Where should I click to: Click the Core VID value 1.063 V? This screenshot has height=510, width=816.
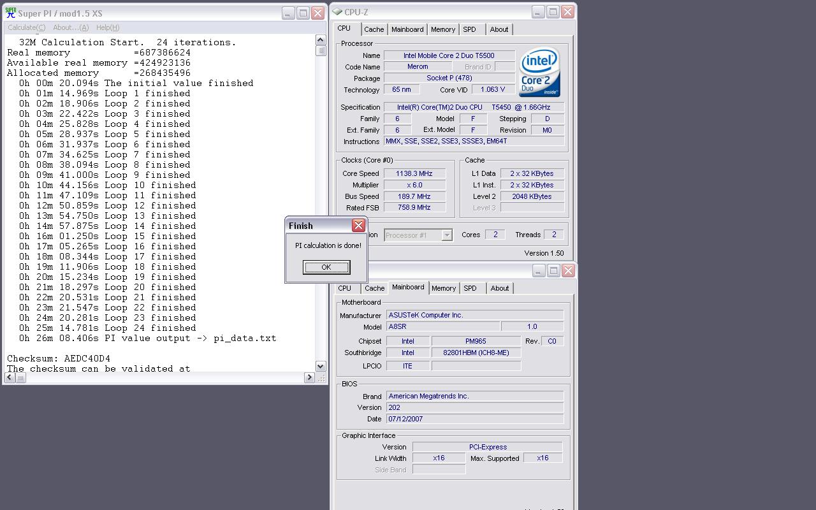(493, 90)
